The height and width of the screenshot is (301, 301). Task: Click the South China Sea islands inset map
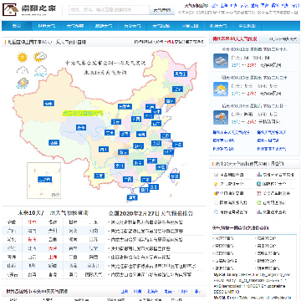tap(44, 180)
